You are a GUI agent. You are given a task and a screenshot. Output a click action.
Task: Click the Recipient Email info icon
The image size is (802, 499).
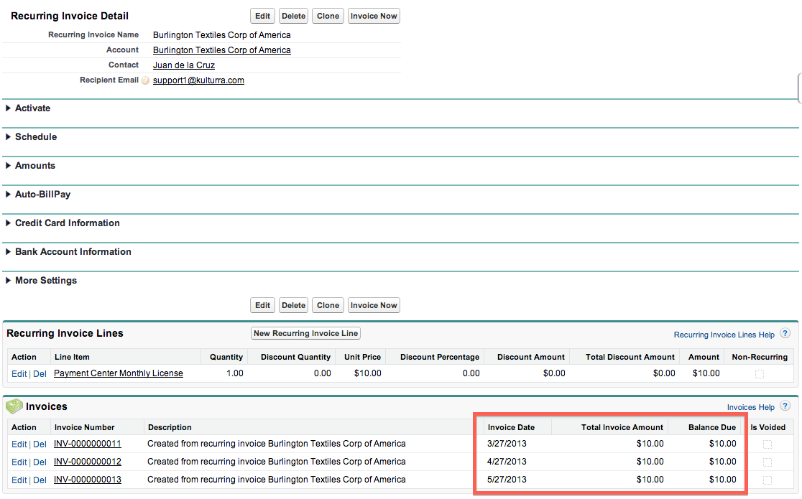point(145,81)
